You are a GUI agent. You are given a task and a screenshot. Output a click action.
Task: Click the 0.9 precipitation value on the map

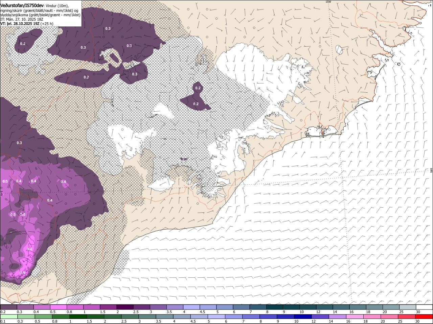click(23, 273)
